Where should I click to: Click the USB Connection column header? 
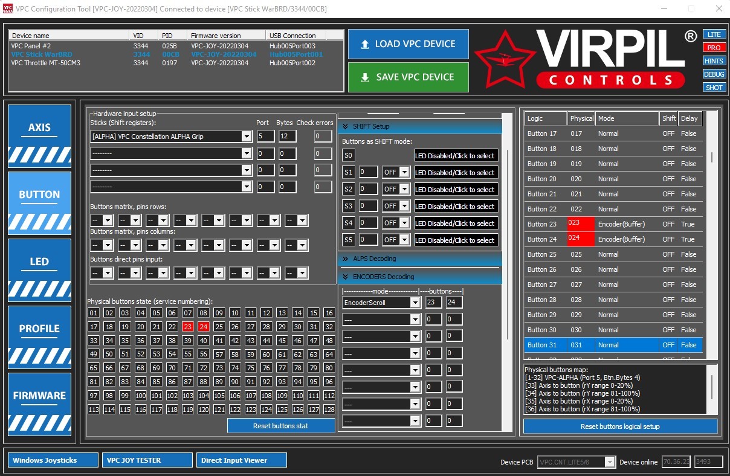click(x=296, y=36)
